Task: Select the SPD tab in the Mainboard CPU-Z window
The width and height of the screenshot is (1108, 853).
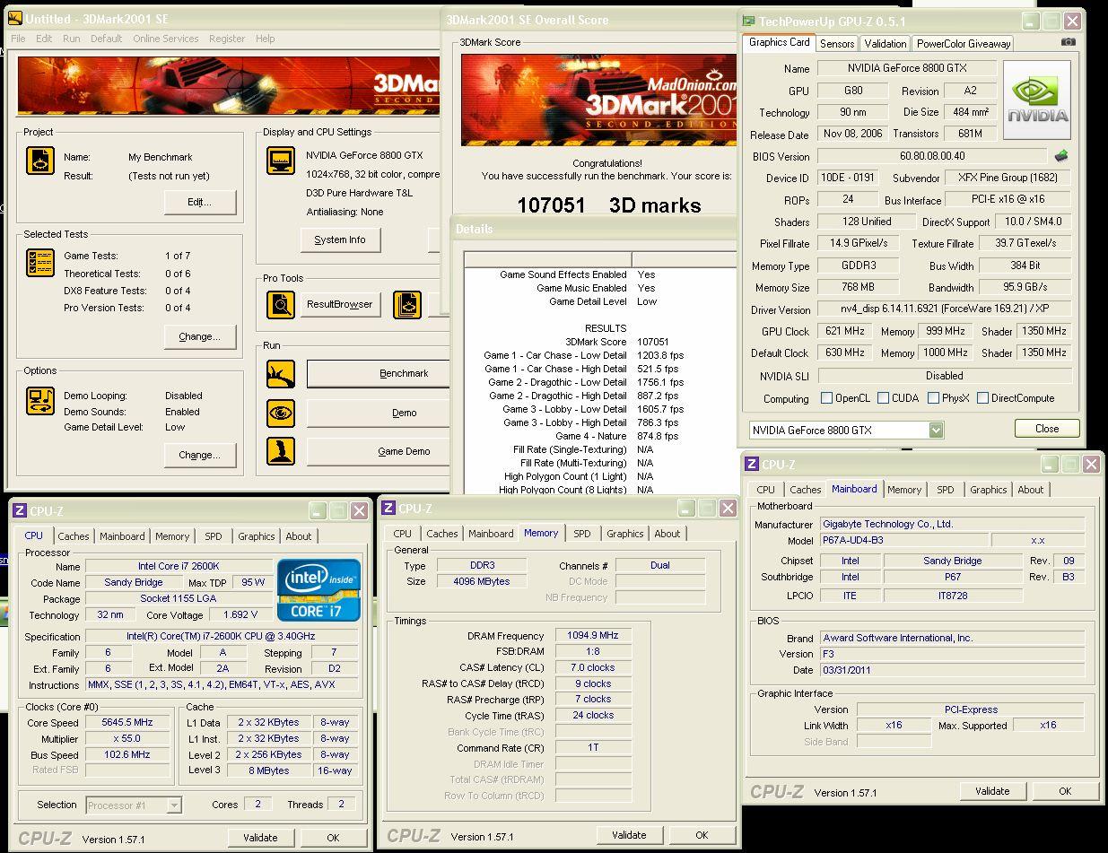Action: pos(946,490)
